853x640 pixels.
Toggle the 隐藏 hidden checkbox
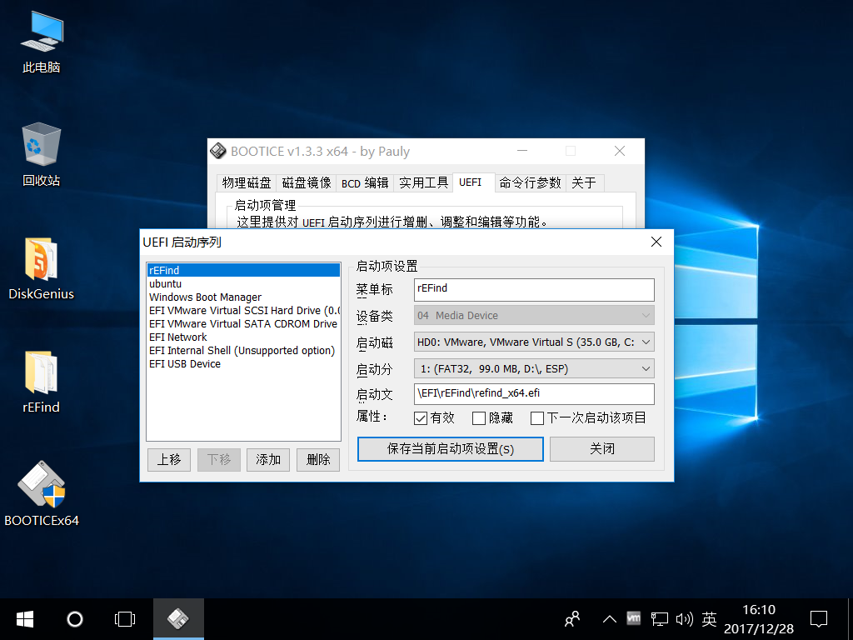click(x=479, y=418)
